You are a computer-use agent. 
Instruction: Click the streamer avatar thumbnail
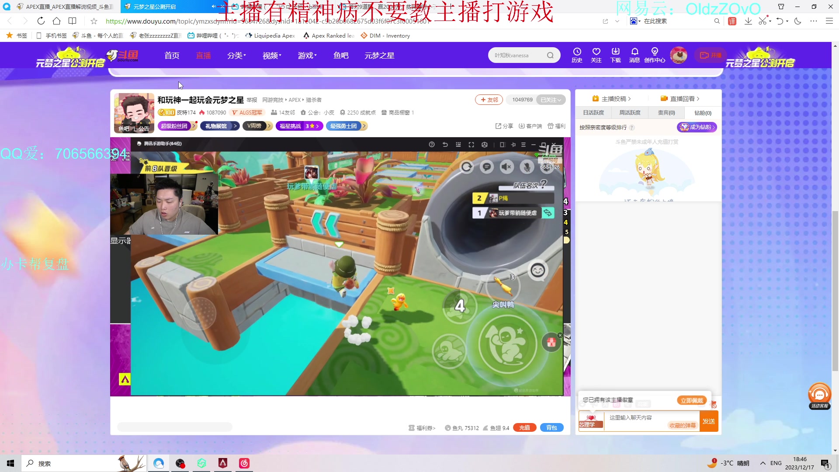(134, 113)
